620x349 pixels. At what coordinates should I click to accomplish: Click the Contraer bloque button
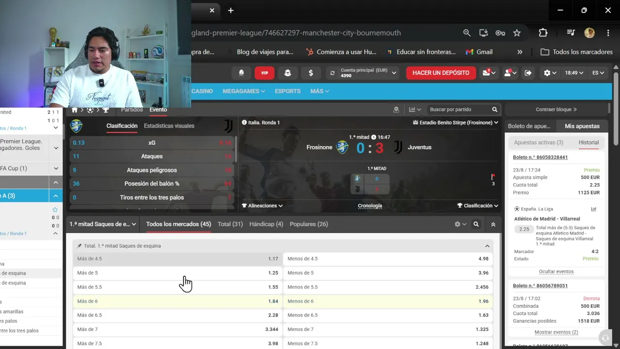click(557, 110)
